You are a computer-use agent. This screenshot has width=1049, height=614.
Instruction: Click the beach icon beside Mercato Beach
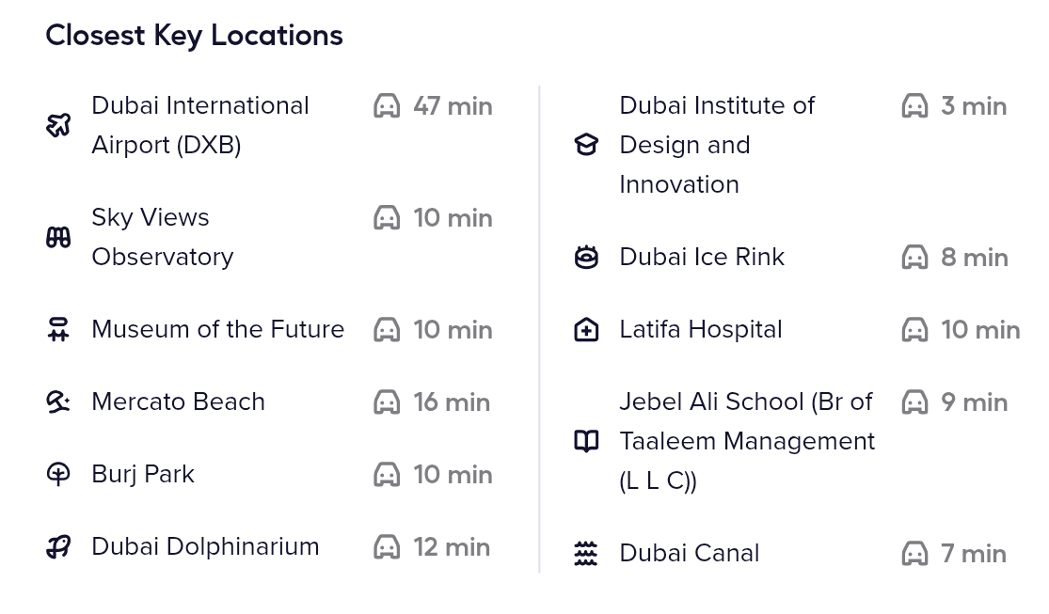point(58,401)
